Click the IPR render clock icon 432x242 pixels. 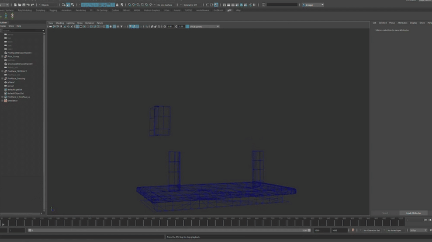(241, 5)
